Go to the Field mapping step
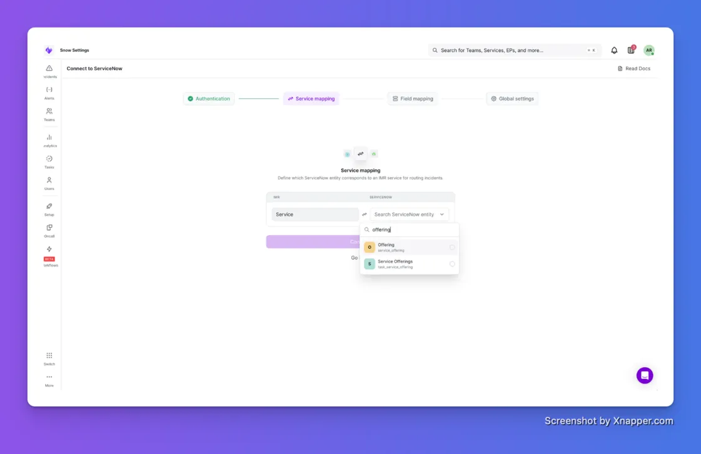The image size is (701, 454). (412, 99)
